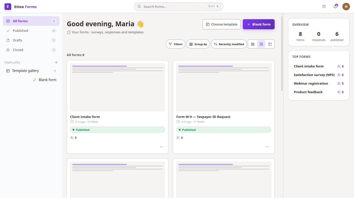Click the main content vertical scrollbar
The width and height of the screenshot is (354, 198).
point(282,53)
